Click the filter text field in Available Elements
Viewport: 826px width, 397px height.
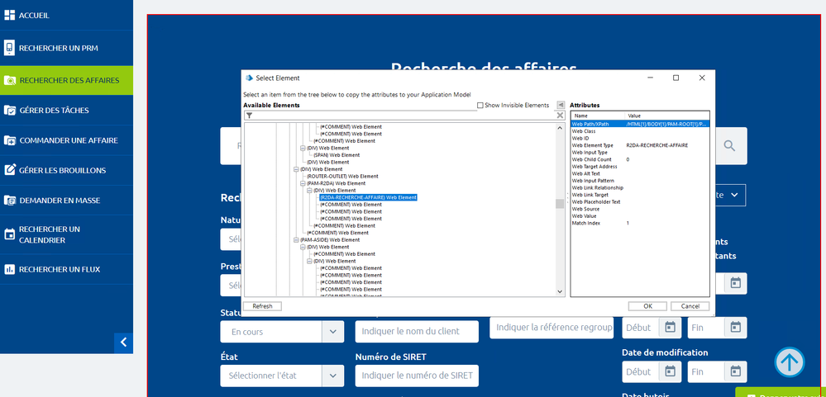pos(404,116)
